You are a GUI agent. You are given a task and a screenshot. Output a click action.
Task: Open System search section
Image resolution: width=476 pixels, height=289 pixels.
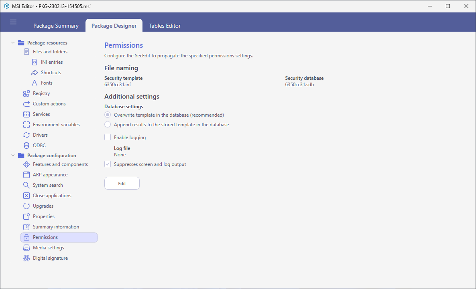(48, 185)
